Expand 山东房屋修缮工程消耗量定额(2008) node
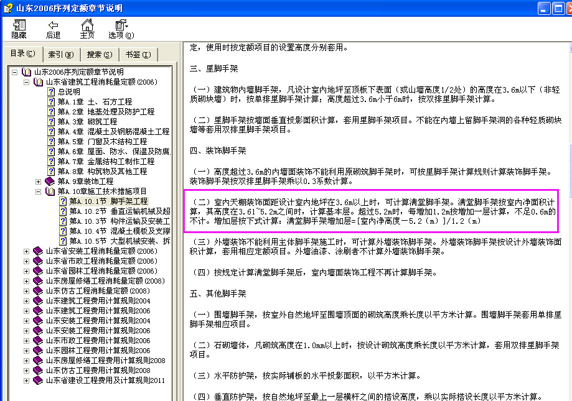This screenshot has height=401, width=572. tap(26, 281)
